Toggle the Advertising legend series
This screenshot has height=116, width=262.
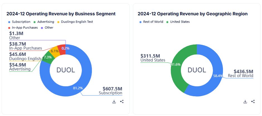point(44,22)
